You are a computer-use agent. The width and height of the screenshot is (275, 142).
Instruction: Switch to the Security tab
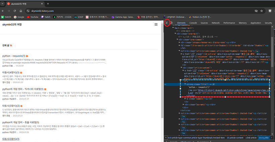pyautogui.click(x=268, y=23)
